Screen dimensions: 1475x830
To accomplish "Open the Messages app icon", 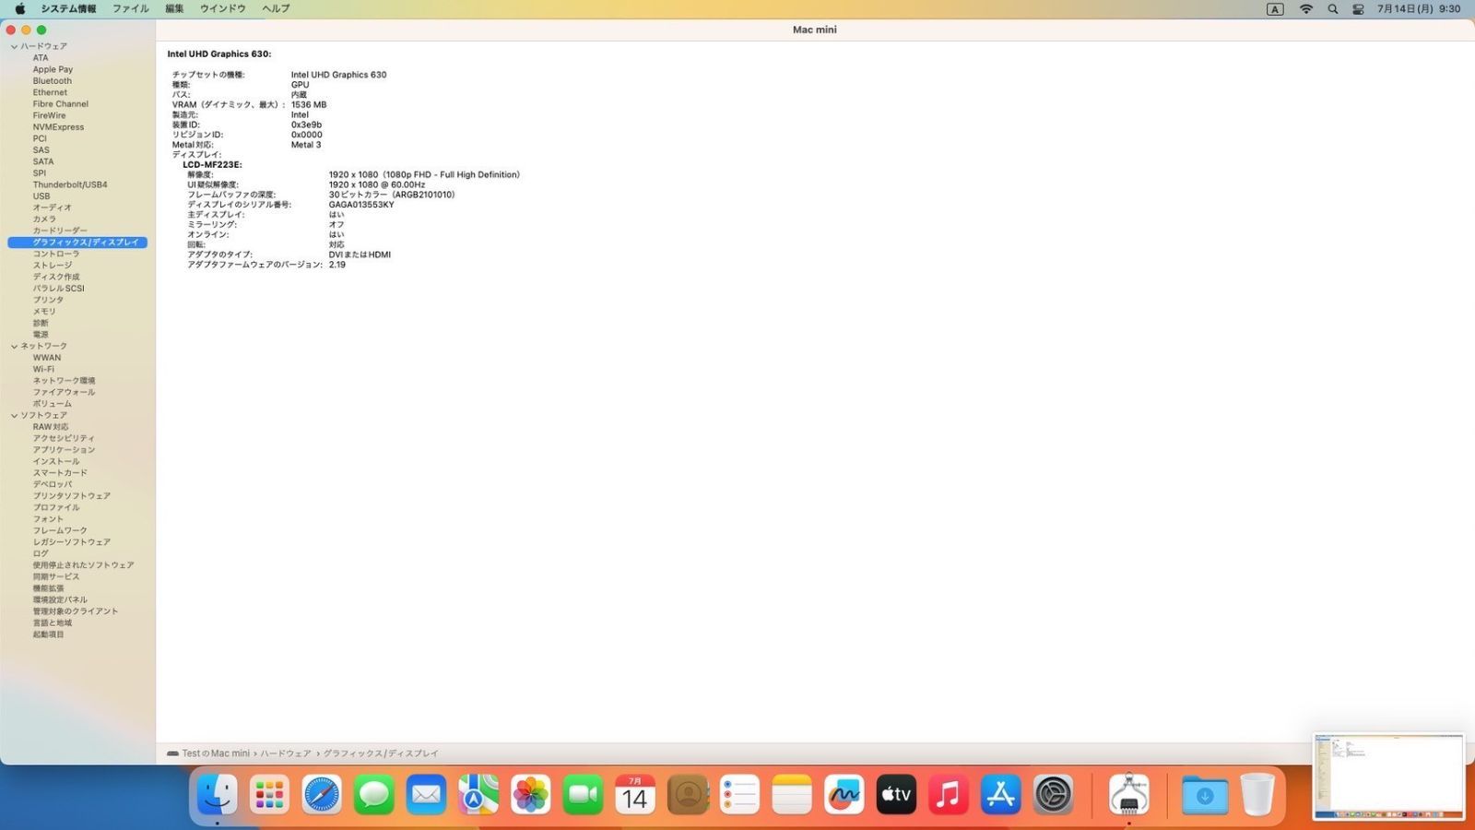I will [x=374, y=794].
